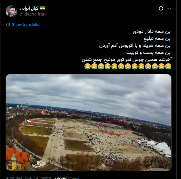Screen dimensions: 181x179
Task: Open the attached aerial photo
Action: pos(89,122)
